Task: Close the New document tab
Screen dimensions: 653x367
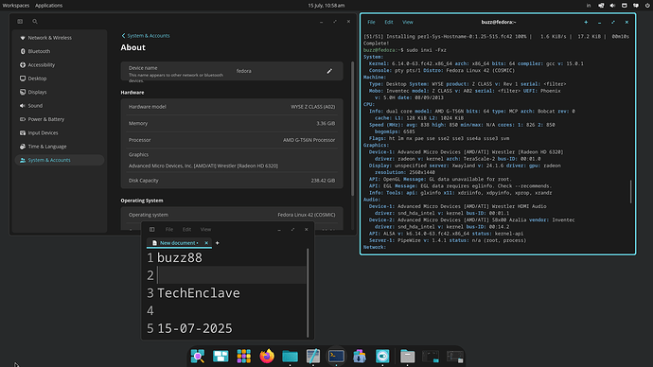Action: 206,243
